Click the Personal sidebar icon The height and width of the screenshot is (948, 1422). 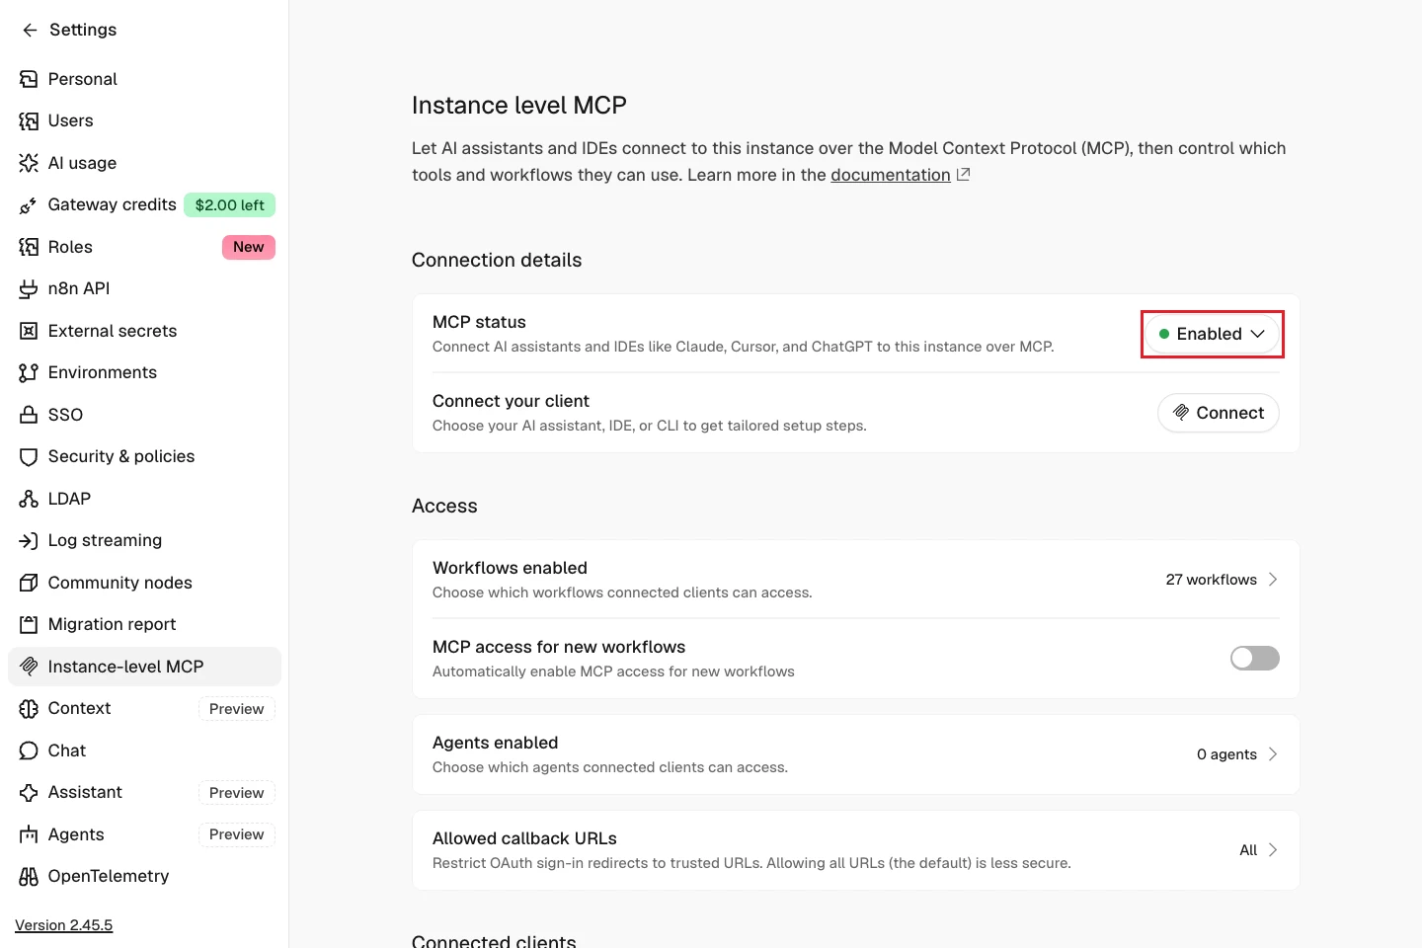[29, 79]
